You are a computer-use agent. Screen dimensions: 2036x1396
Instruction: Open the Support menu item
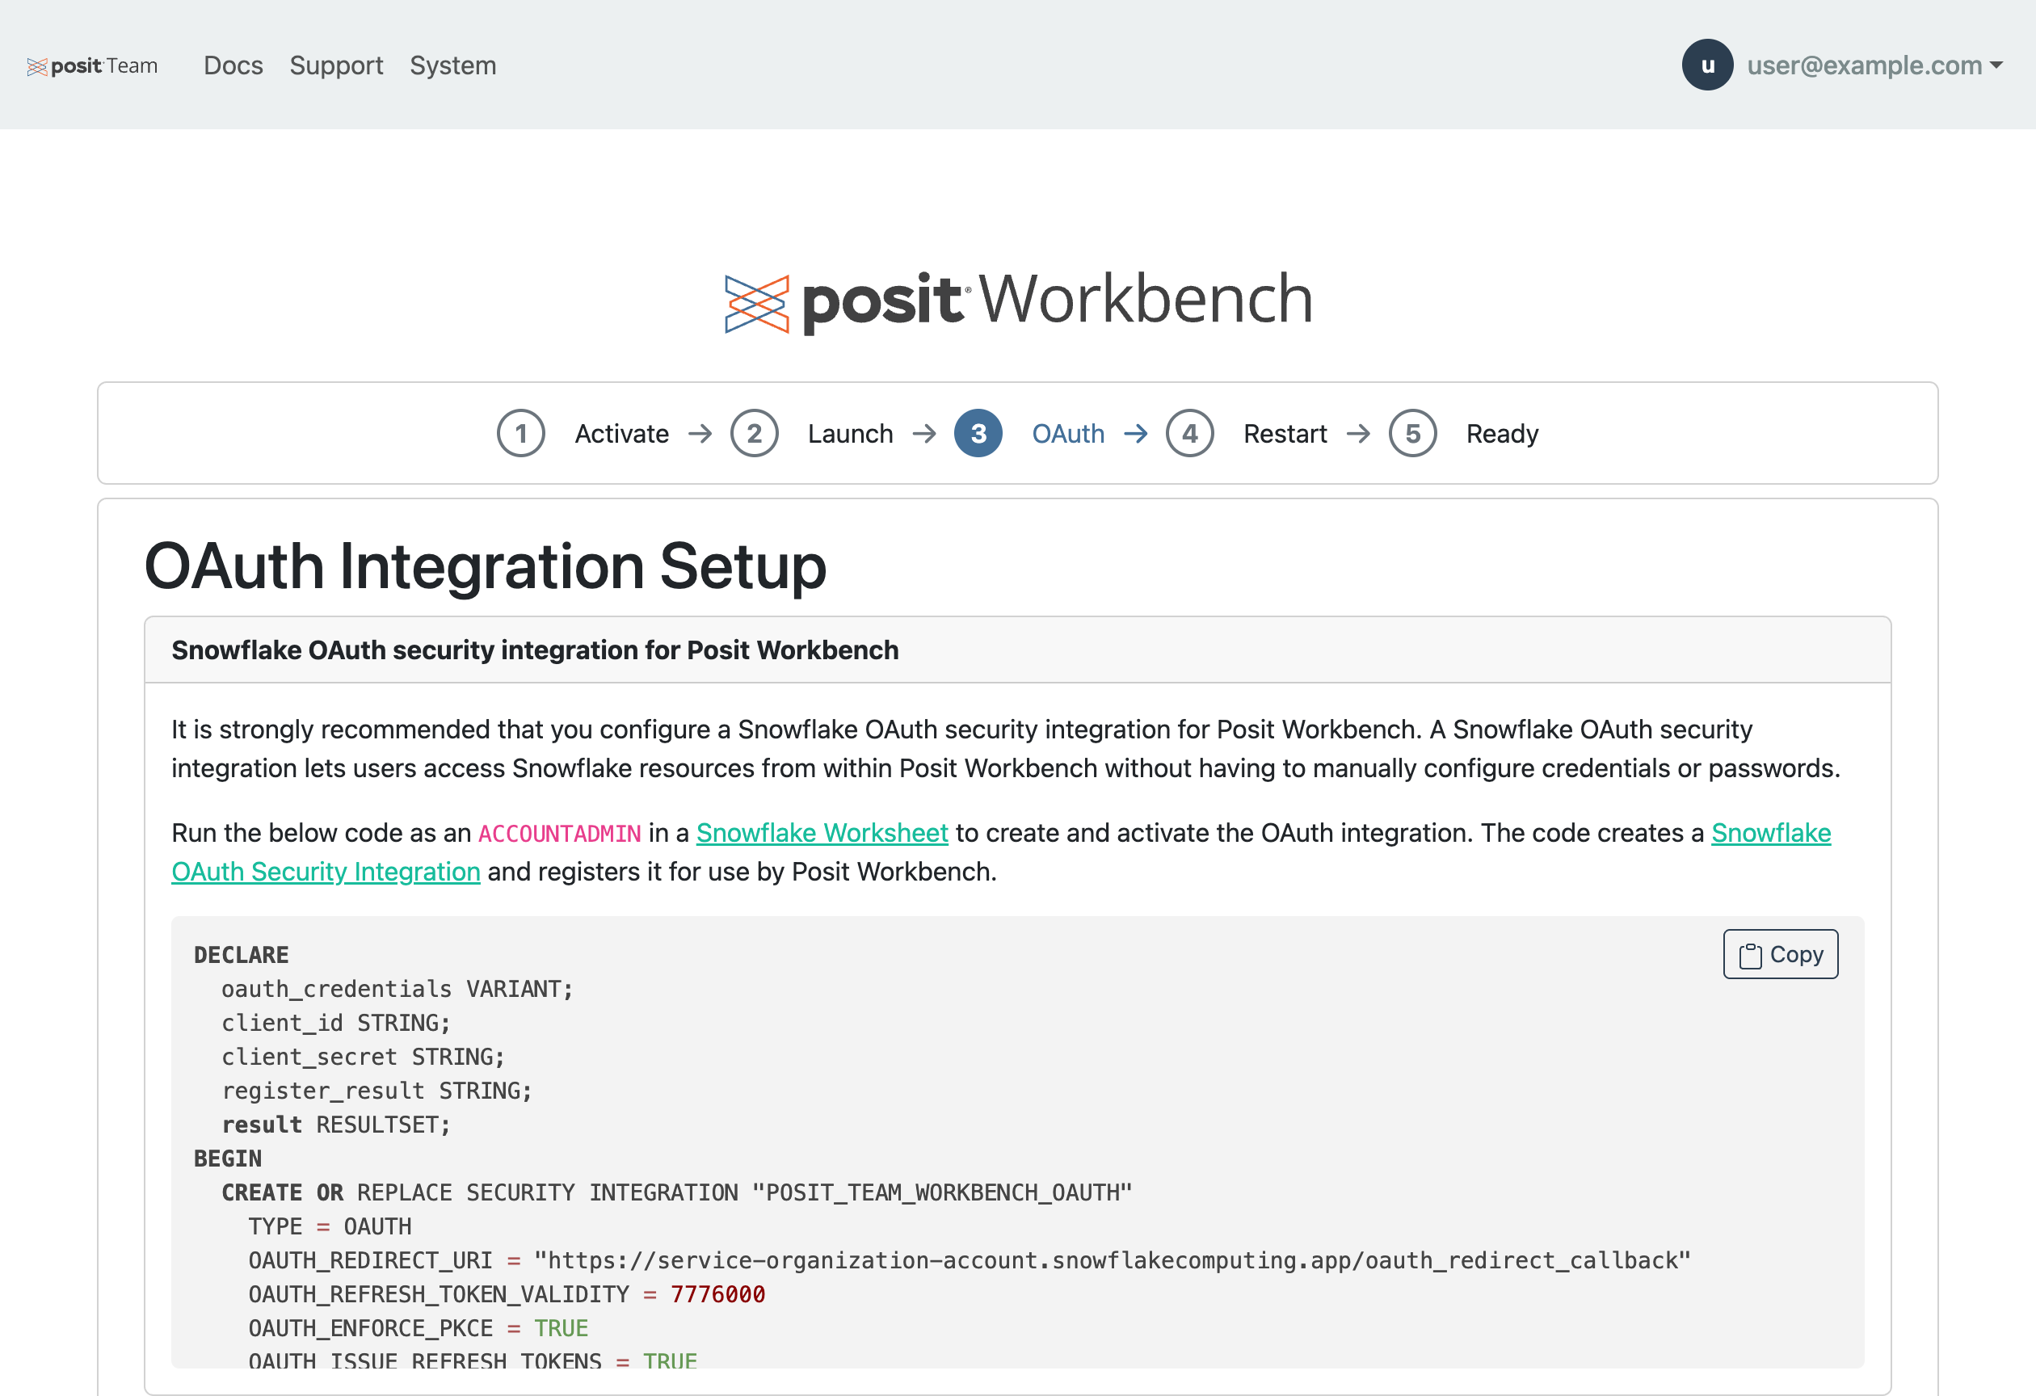point(336,65)
